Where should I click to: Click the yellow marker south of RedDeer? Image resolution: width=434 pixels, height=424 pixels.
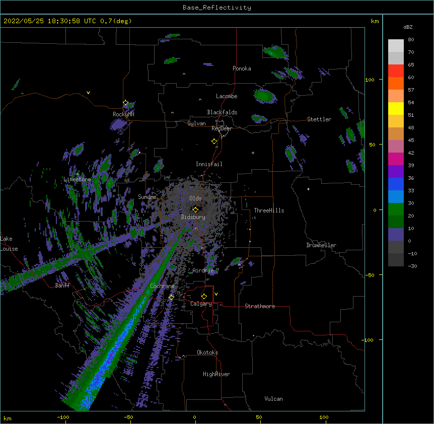[x=214, y=142]
